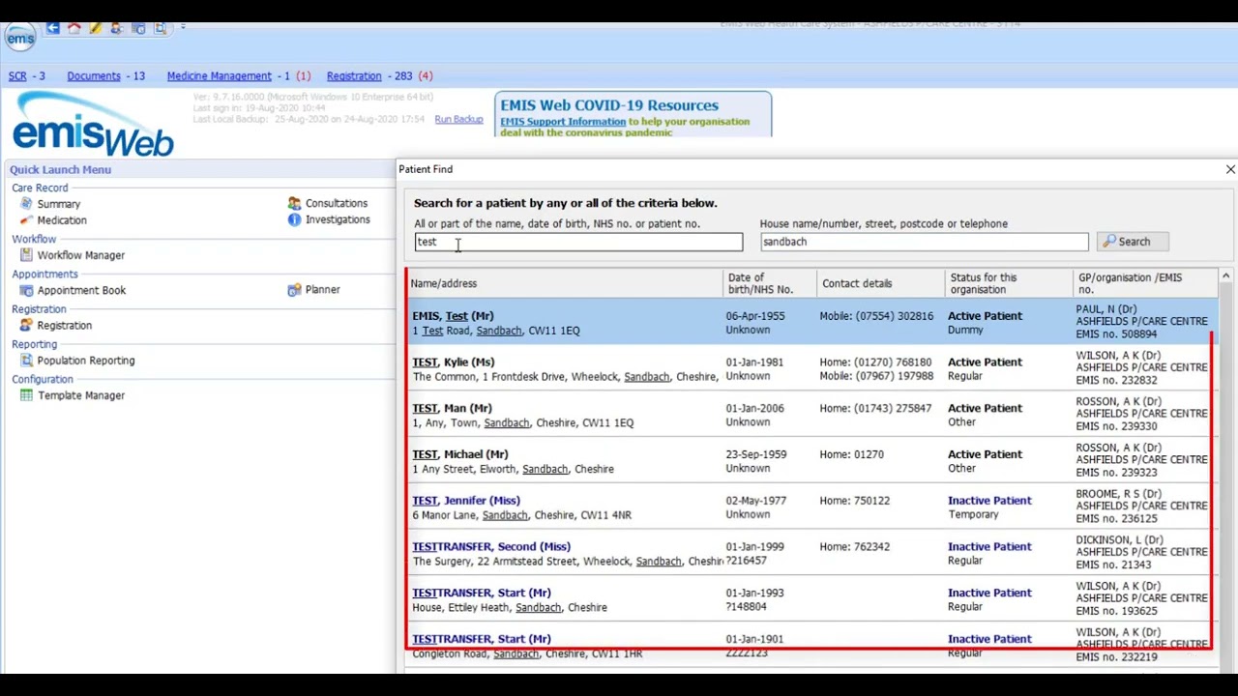Click the Medication icon in Care Record
1238x696 pixels.
click(26, 220)
